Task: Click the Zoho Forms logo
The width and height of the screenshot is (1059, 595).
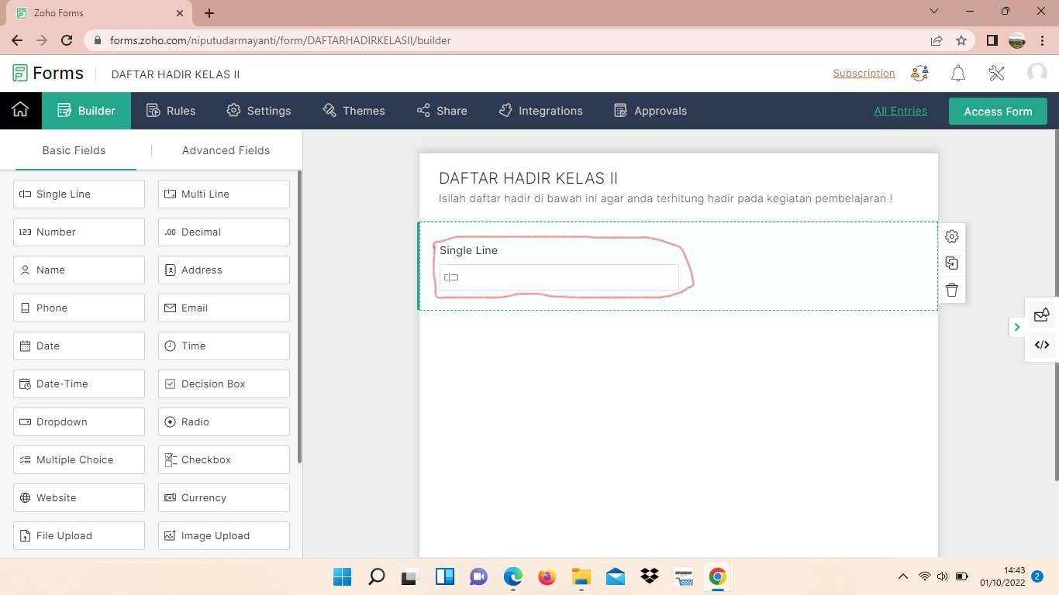Action: [48, 74]
